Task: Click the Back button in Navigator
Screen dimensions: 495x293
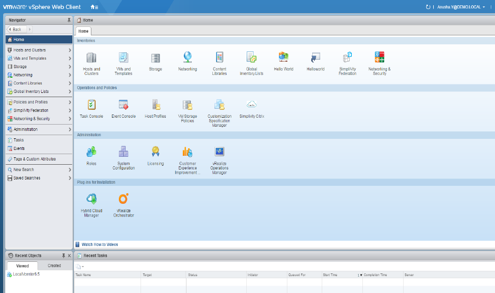Action: [x=16, y=30]
